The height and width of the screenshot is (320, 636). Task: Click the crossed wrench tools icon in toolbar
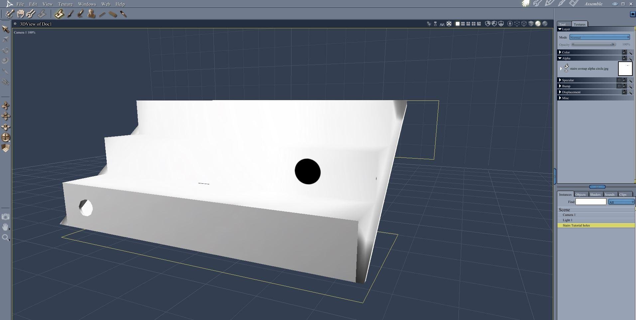click(31, 14)
